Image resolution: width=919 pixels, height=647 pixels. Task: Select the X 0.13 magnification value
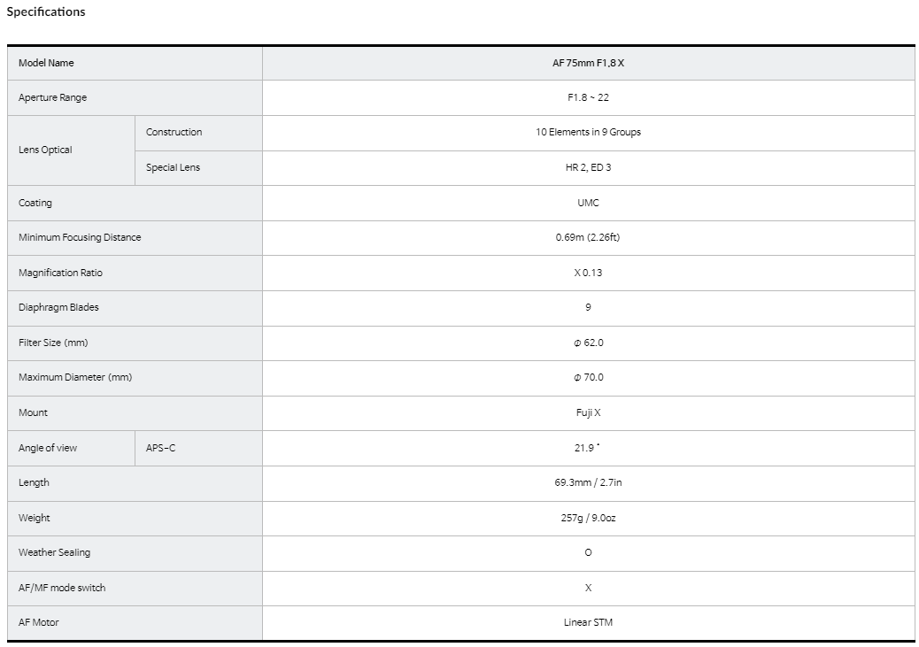588,273
